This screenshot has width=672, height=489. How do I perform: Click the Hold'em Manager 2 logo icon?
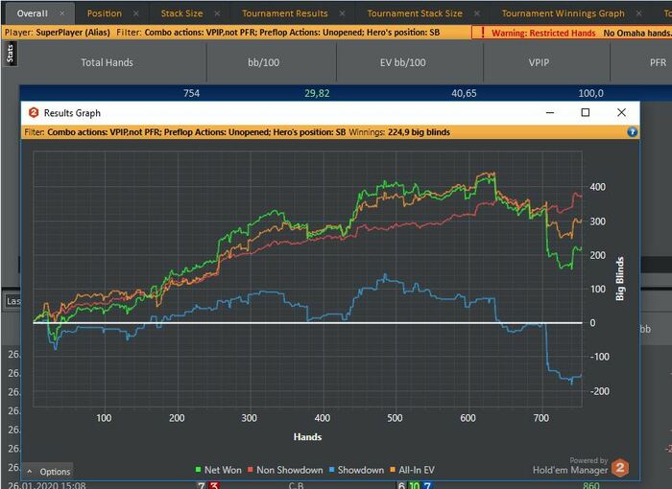pos(620,467)
